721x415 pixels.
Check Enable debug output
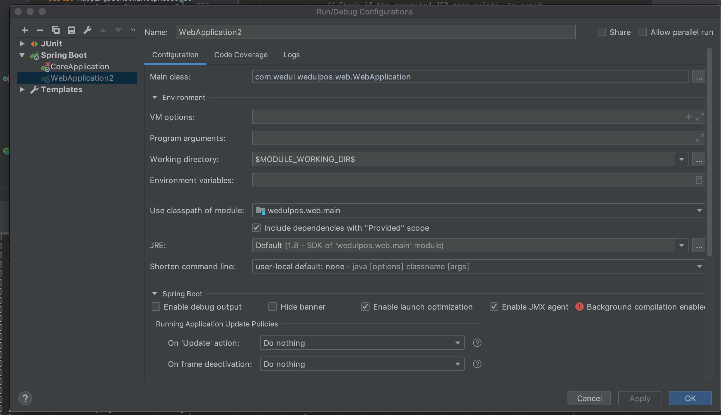click(x=156, y=307)
